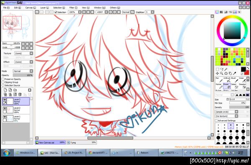251x165 pixels.
Task: Show the color wheel panel icon
Action: pyautogui.click(x=217, y=12)
